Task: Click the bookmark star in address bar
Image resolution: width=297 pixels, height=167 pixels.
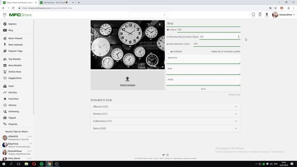Action: pos(276,8)
